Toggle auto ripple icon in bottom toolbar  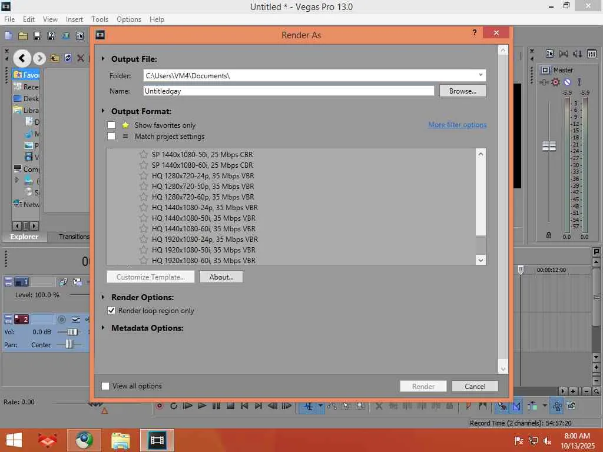[x=532, y=406]
